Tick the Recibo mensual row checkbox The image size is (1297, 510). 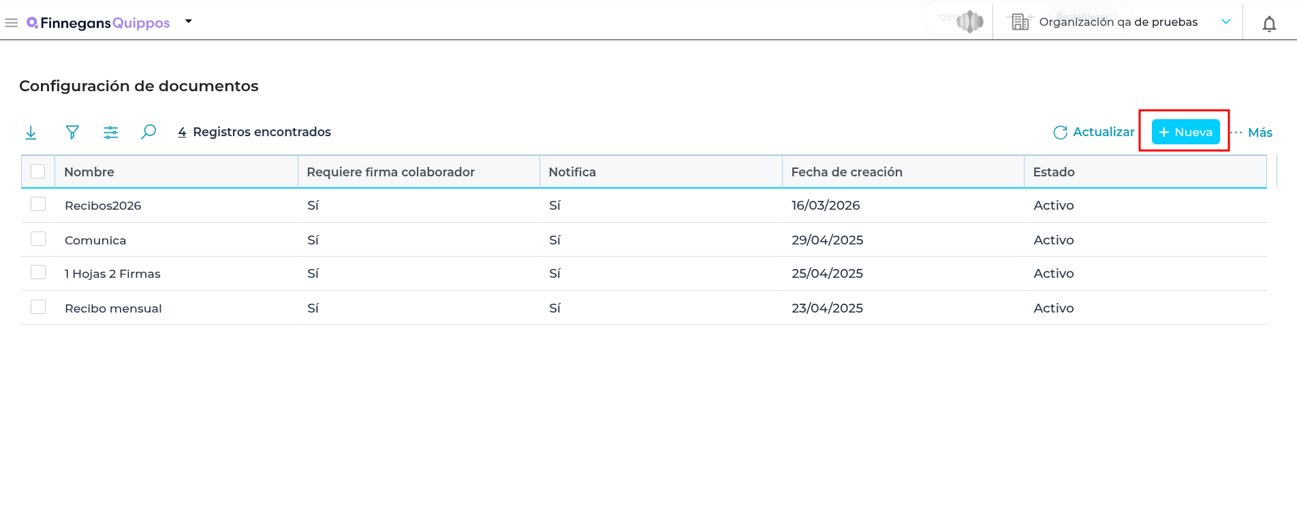coord(38,307)
